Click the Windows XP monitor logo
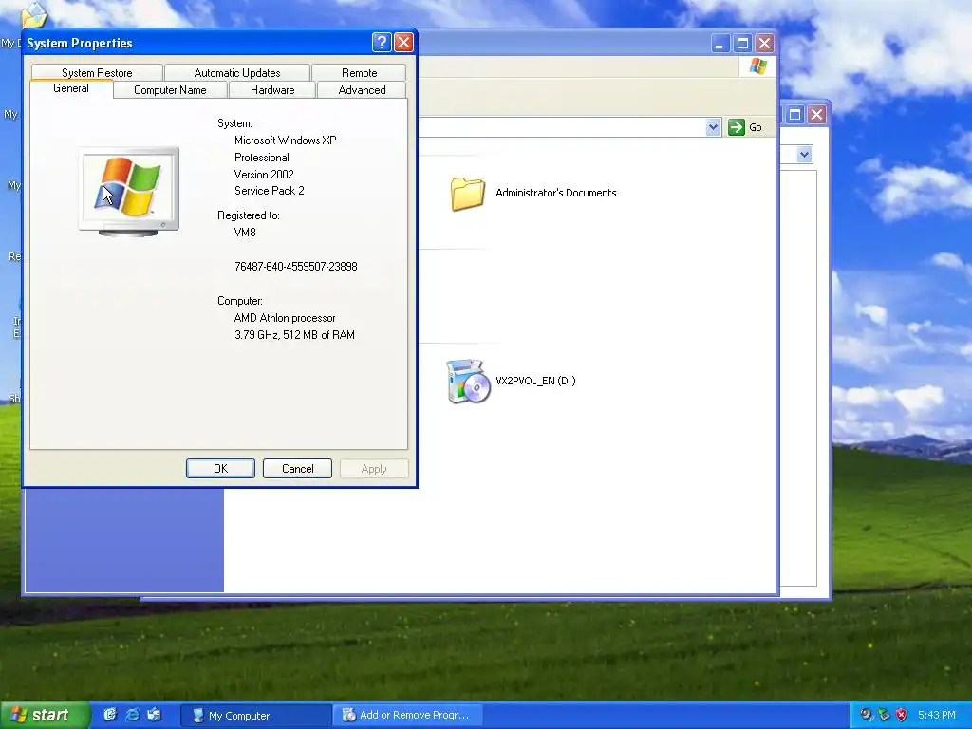The image size is (972, 729). pyautogui.click(x=129, y=191)
